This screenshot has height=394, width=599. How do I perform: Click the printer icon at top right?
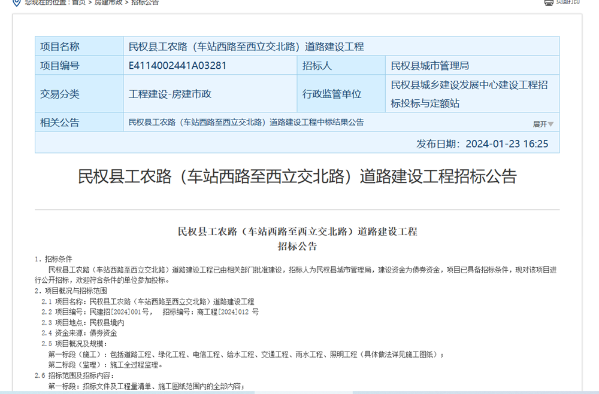(x=549, y=2)
